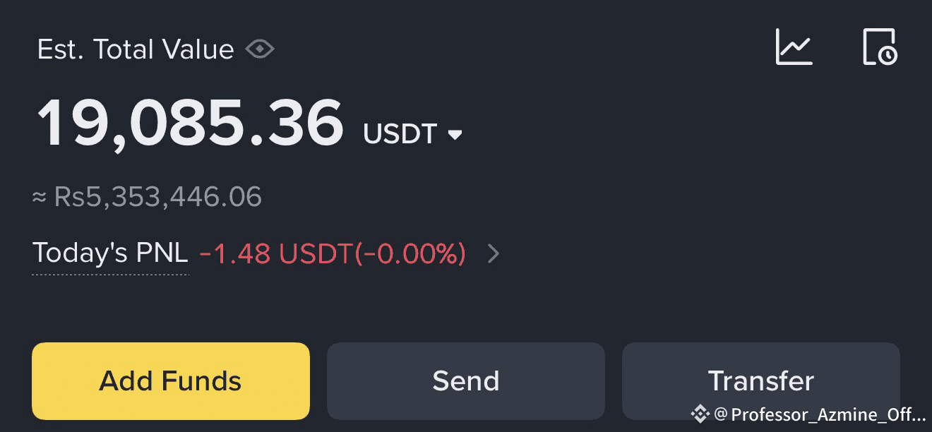Screen dimensions: 932x432
Task: Click the Binance logo watermark icon
Action: click(x=700, y=414)
